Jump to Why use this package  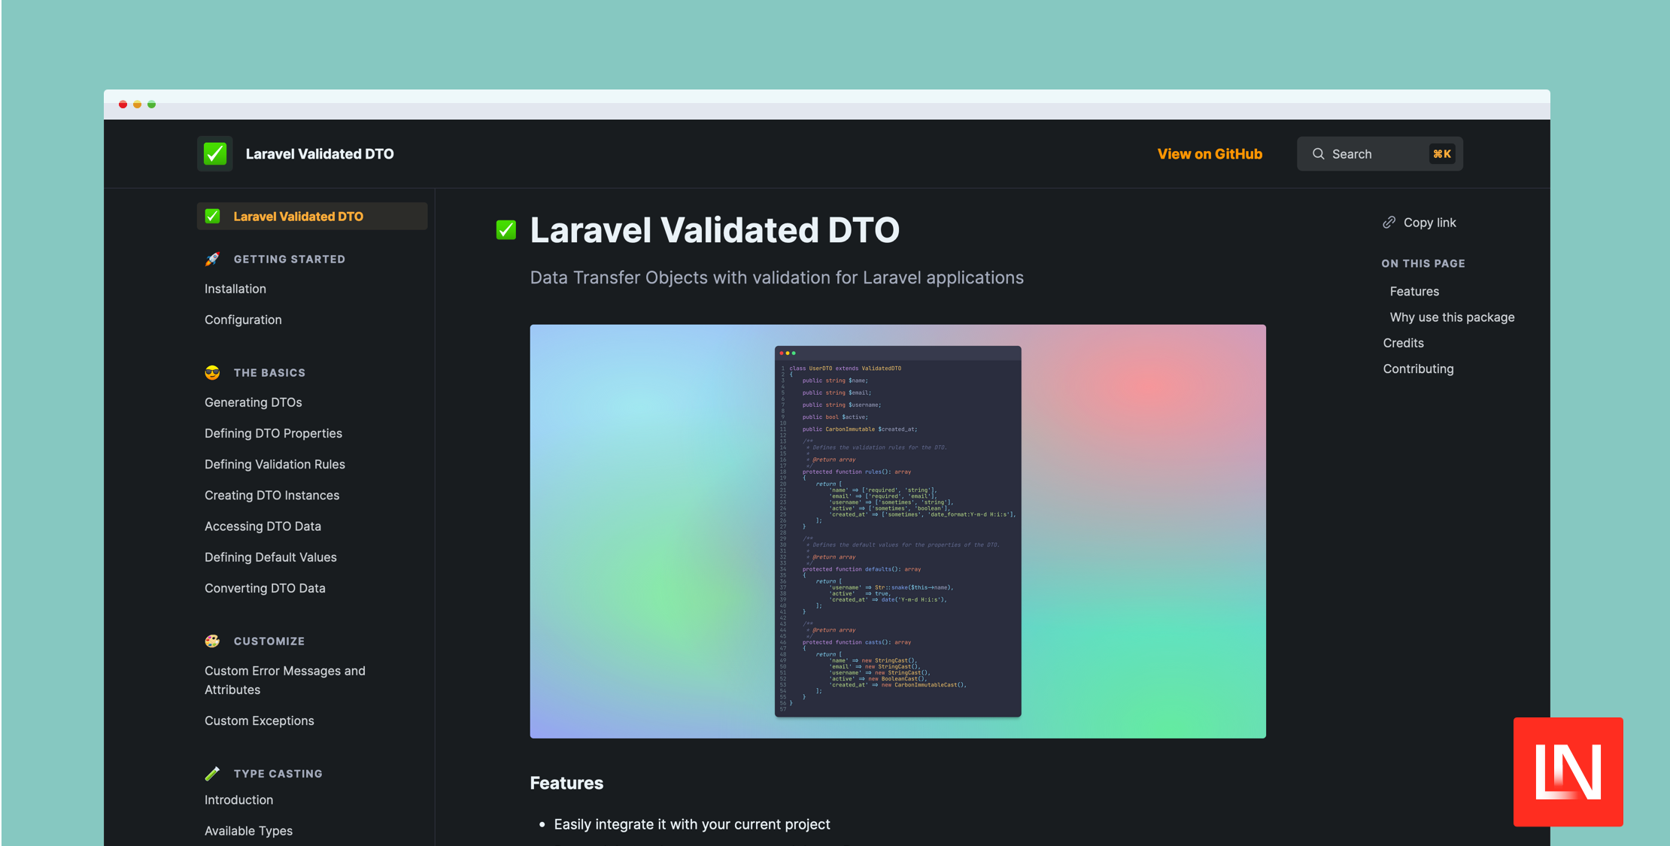pos(1452,317)
